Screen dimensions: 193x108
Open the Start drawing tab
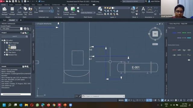5,20
